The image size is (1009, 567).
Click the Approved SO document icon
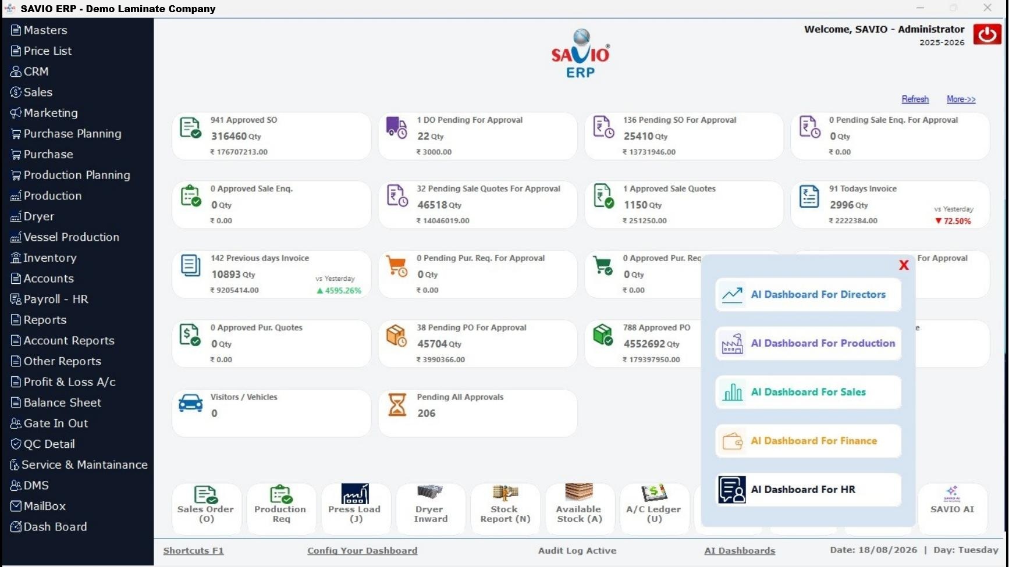click(x=190, y=128)
